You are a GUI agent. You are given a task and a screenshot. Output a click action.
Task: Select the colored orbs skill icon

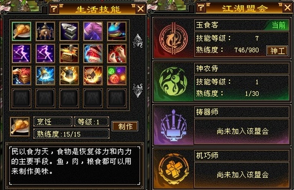coord(117,75)
